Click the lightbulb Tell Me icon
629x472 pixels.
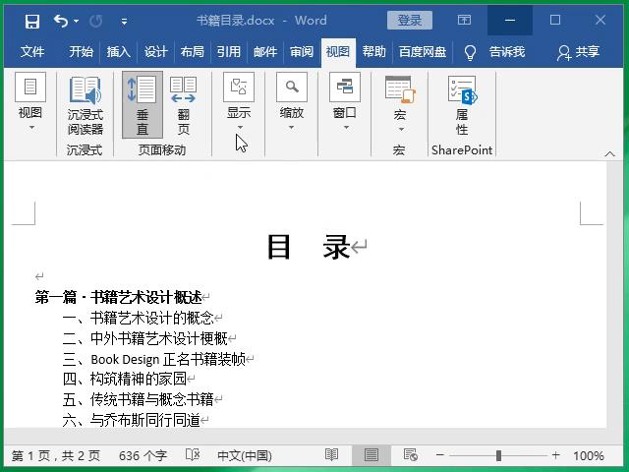tap(470, 52)
